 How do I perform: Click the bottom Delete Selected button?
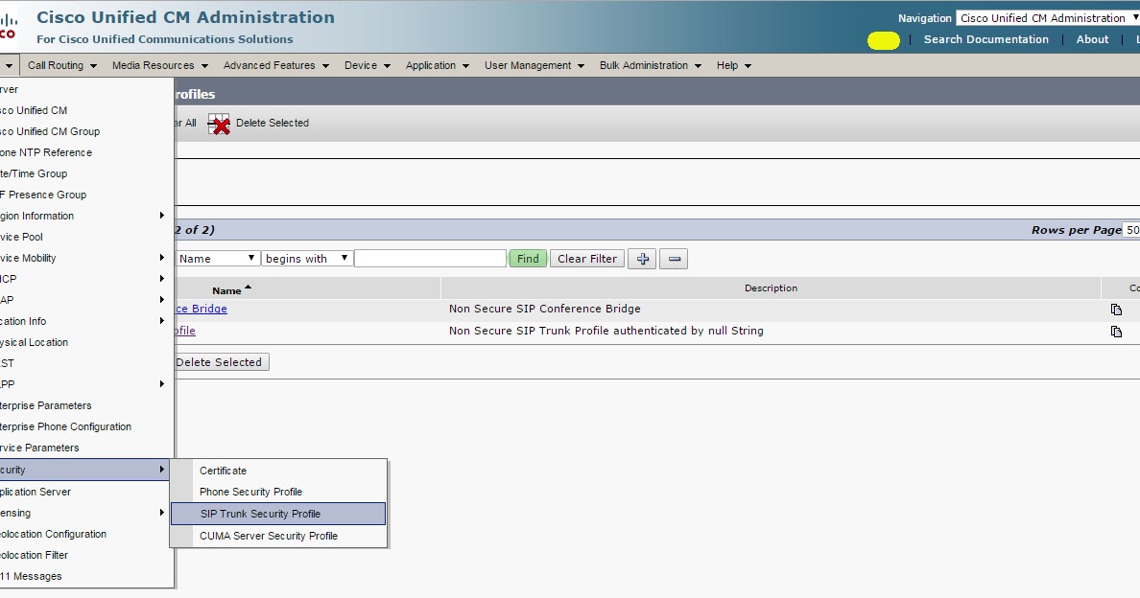[x=221, y=362]
